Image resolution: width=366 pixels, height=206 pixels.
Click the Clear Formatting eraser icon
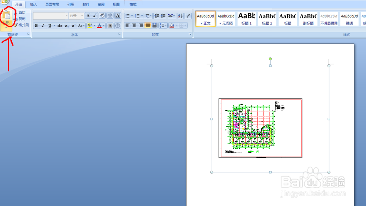[102, 16]
